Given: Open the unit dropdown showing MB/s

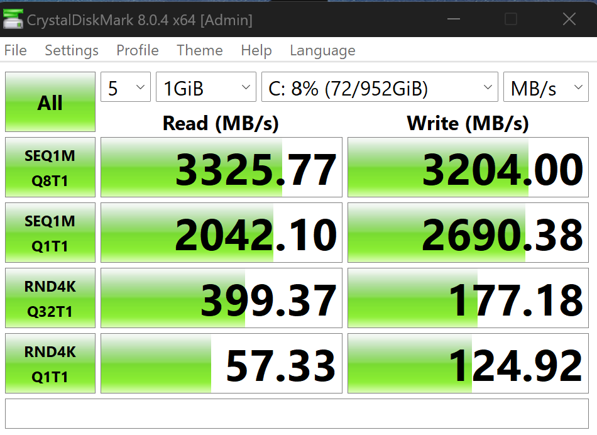Looking at the screenshot, I should (546, 87).
